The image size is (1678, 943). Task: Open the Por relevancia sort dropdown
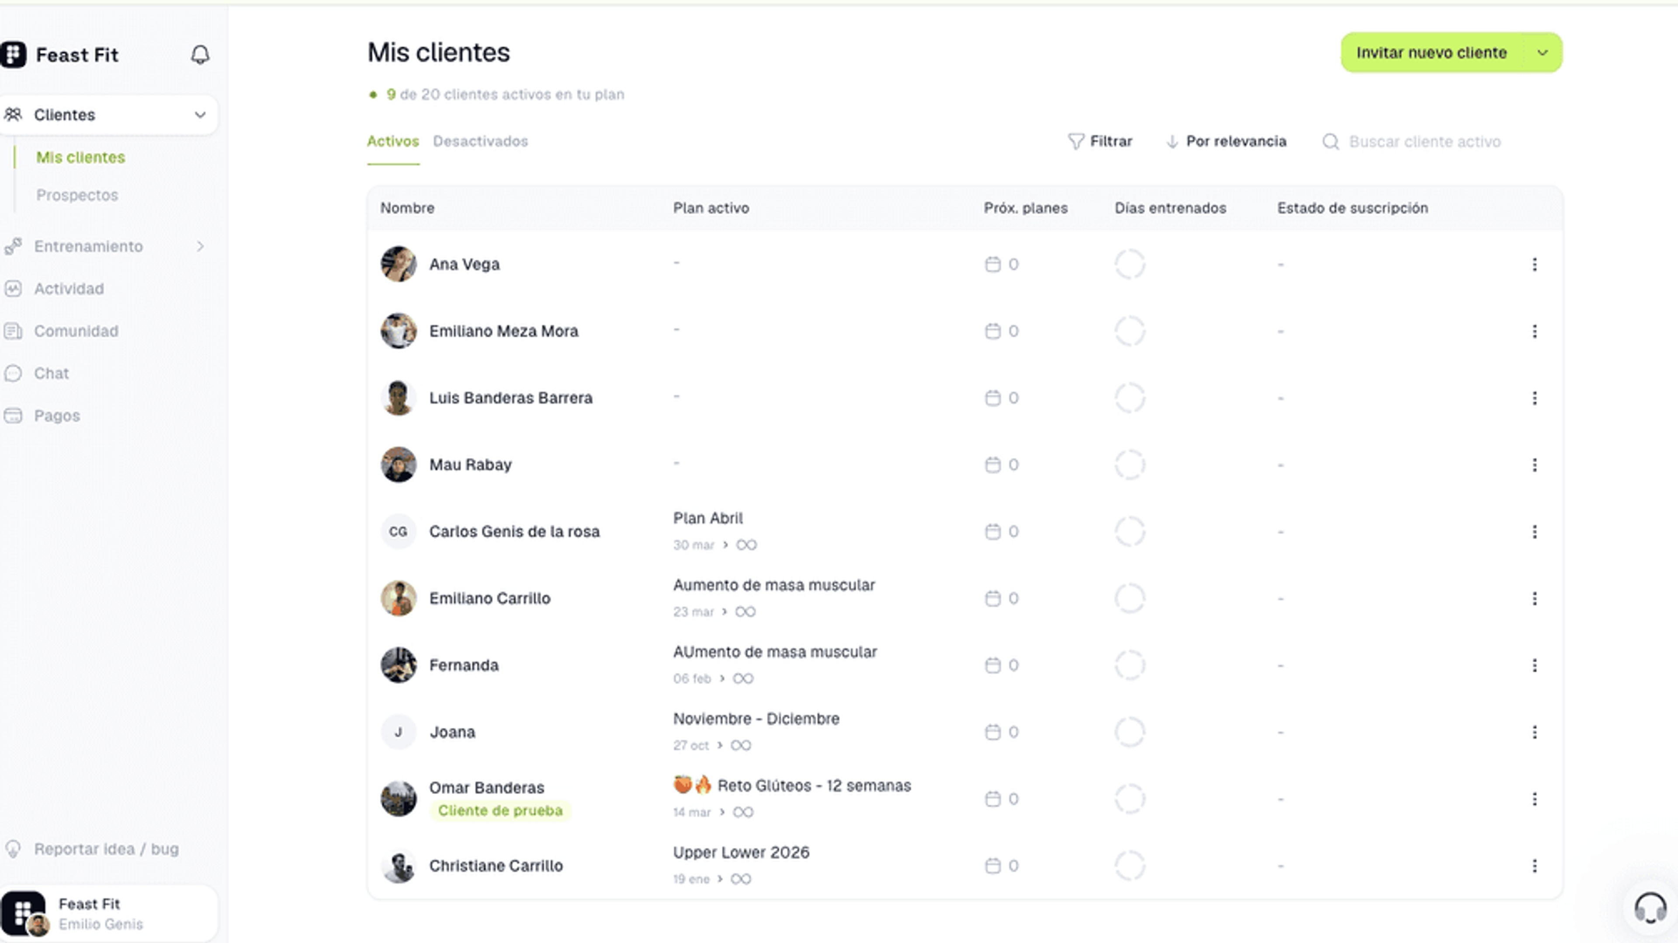pyautogui.click(x=1226, y=141)
